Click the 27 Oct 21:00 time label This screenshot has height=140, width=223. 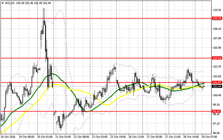173,137
